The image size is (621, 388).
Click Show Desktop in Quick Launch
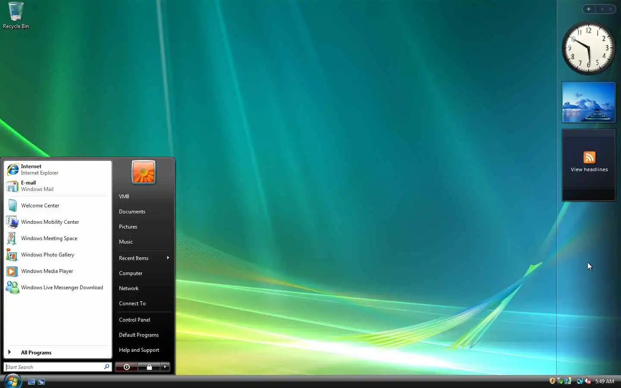(31, 382)
